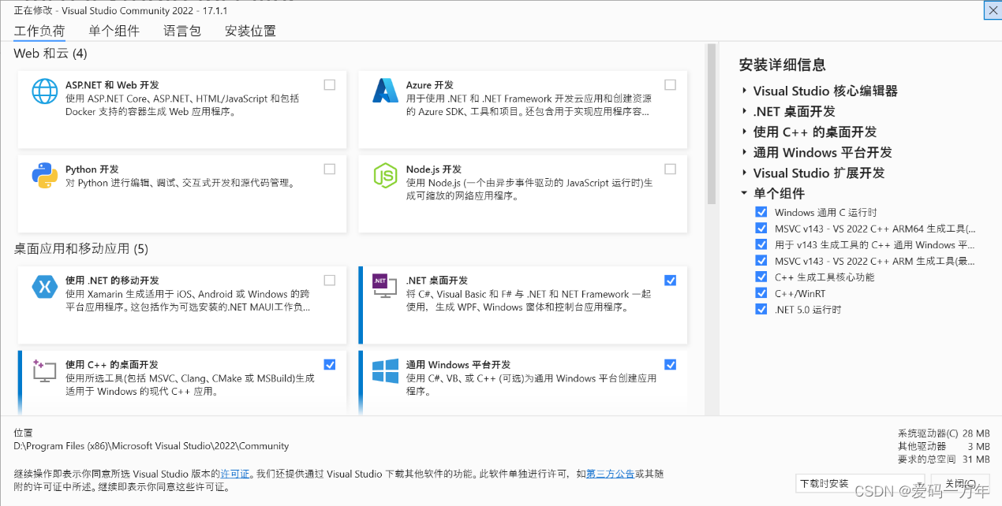
Task: Click the Node.js 开发 icon
Action: coord(384,177)
